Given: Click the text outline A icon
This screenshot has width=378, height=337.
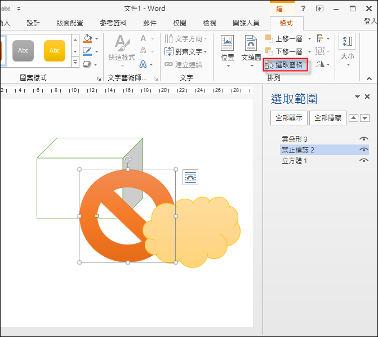Looking at the screenshot, I should pos(143,51).
